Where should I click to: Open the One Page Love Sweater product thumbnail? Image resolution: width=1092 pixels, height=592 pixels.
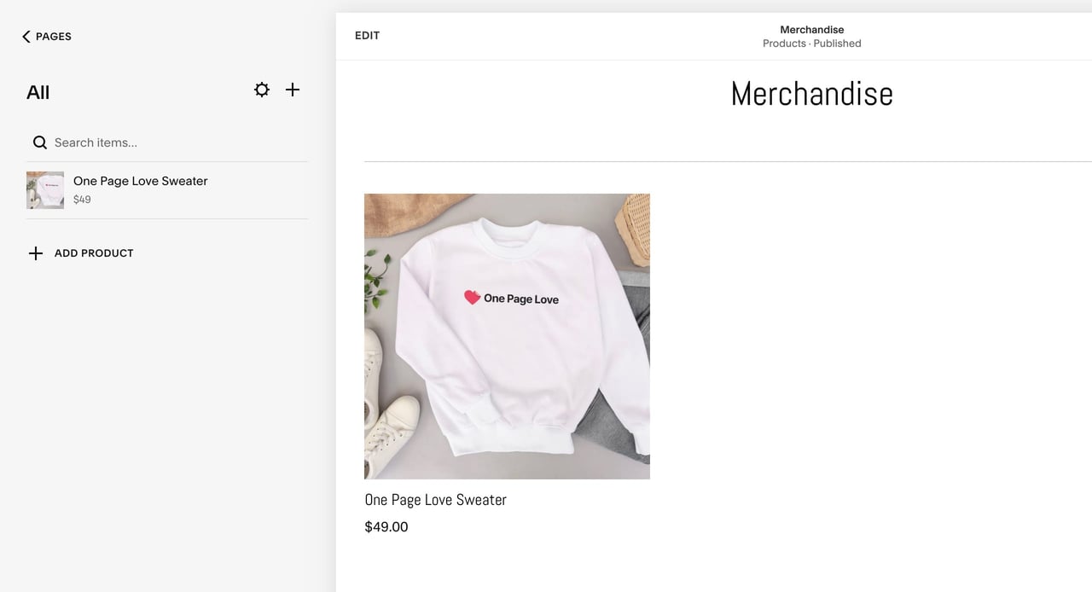pyautogui.click(x=44, y=189)
